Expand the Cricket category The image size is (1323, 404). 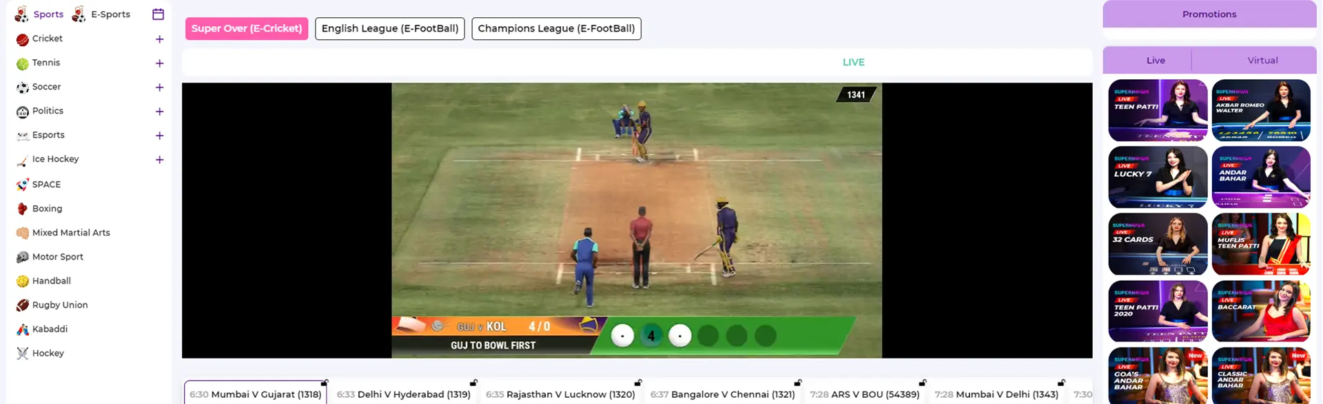159,39
